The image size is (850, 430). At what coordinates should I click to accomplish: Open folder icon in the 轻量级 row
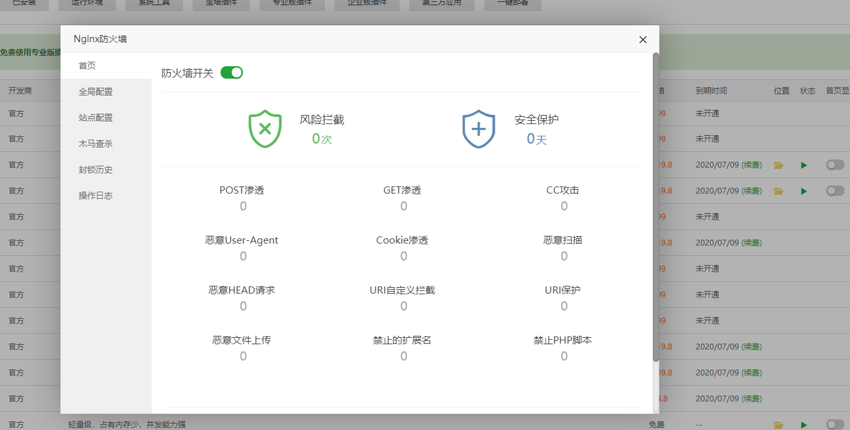coord(778,425)
